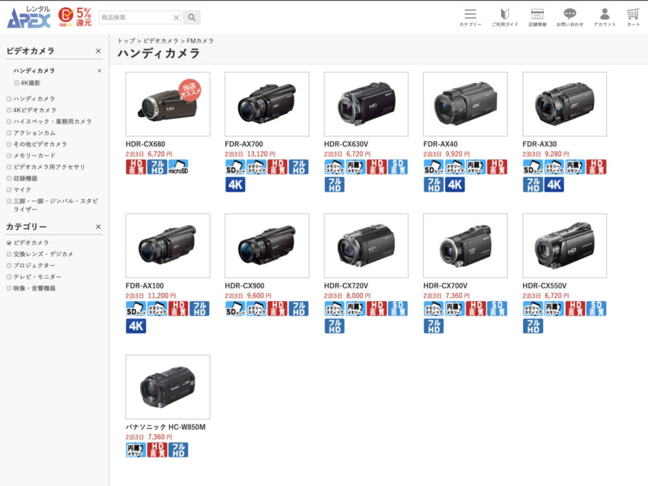Open the contact inquiry speech bubble icon
The height and width of the screenshot is (486, 648).
[570, 17]
